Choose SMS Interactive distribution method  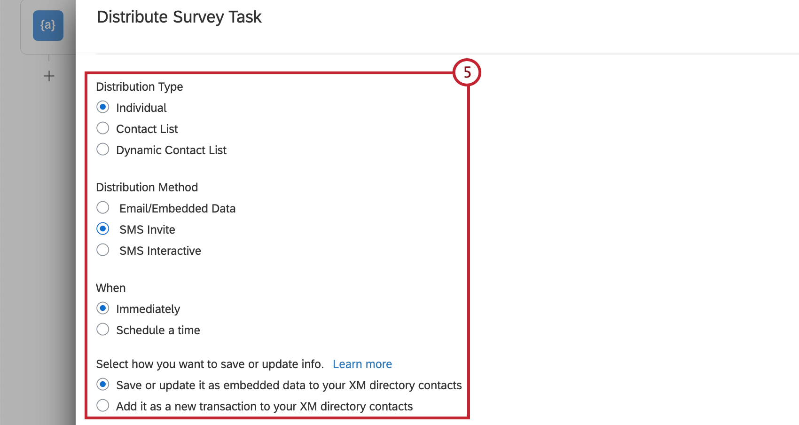[103, 250]
